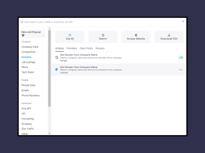The image size is (205, 153).
Task: Click the Download CSV arrow icon
Action: tap(169, 35)
